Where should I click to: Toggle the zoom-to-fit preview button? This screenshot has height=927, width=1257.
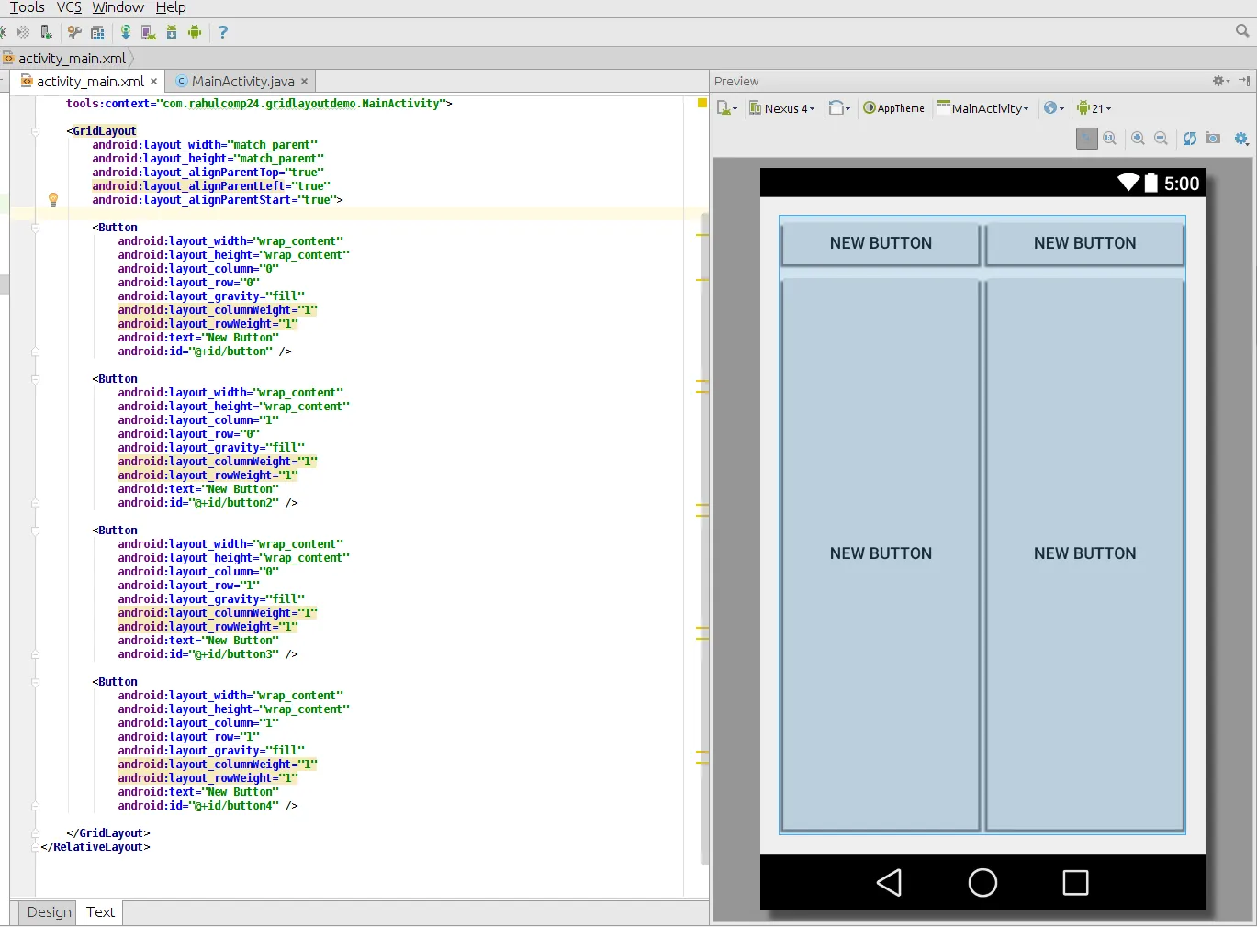click(1086, 139)
